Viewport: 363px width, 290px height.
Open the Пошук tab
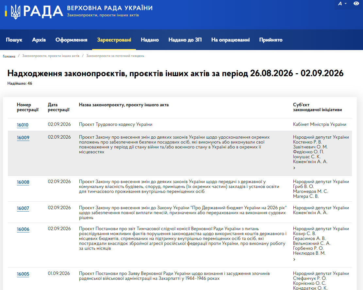(14, 40)
